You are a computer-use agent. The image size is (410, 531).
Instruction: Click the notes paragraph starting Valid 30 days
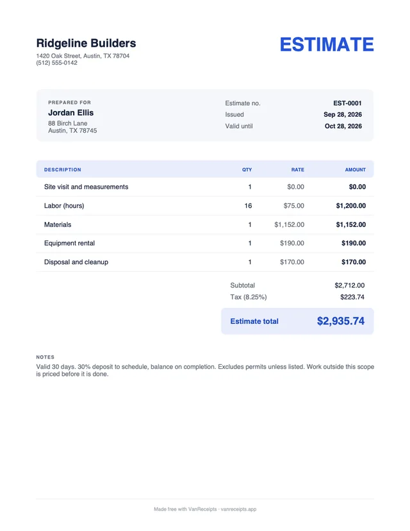tap(205, 371)
